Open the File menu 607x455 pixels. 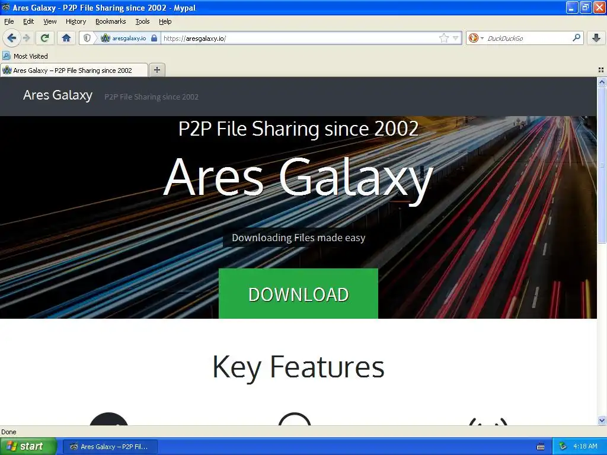pyautogui.click(x=9, y=21)
